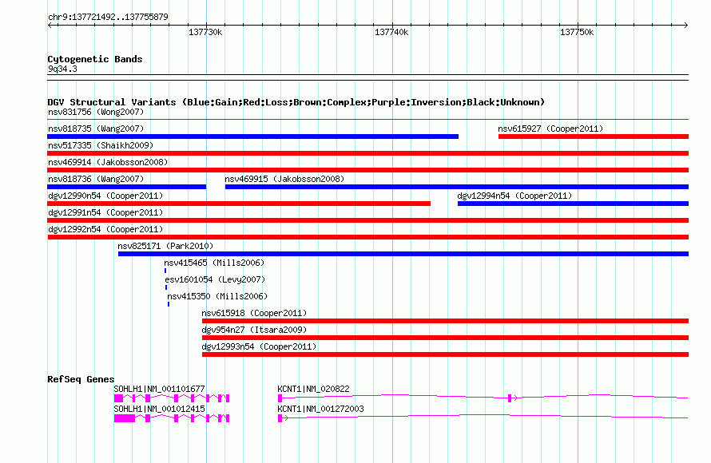Click the 9q34.3 band label
This screenshot has width=711, height=463.
pyautogui.click(x=62, y=69)
